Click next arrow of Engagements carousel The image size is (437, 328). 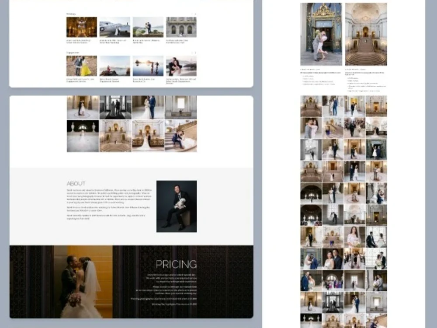tap(195, 53)
